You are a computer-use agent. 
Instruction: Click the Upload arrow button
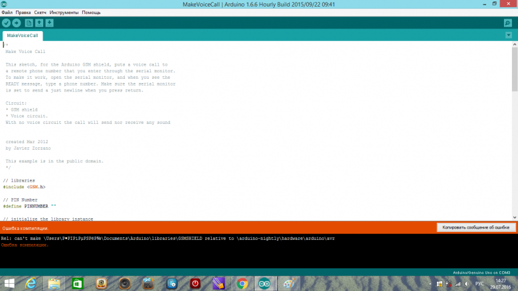pyautogui.click(x=16, y=23)
